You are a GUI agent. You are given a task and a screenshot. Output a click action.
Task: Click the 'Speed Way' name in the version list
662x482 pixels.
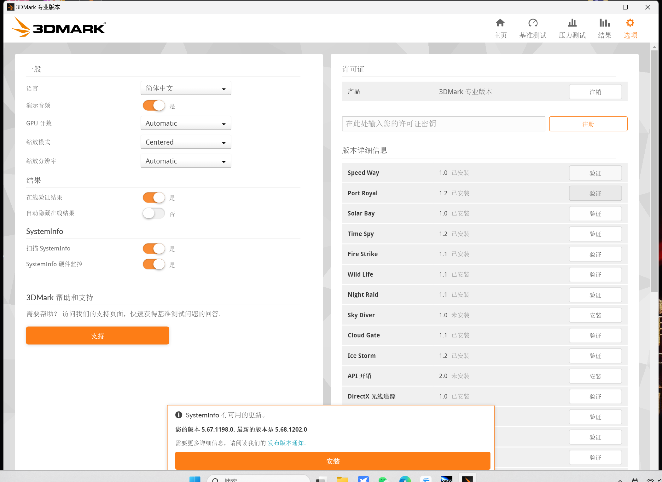tap(363, 173)
